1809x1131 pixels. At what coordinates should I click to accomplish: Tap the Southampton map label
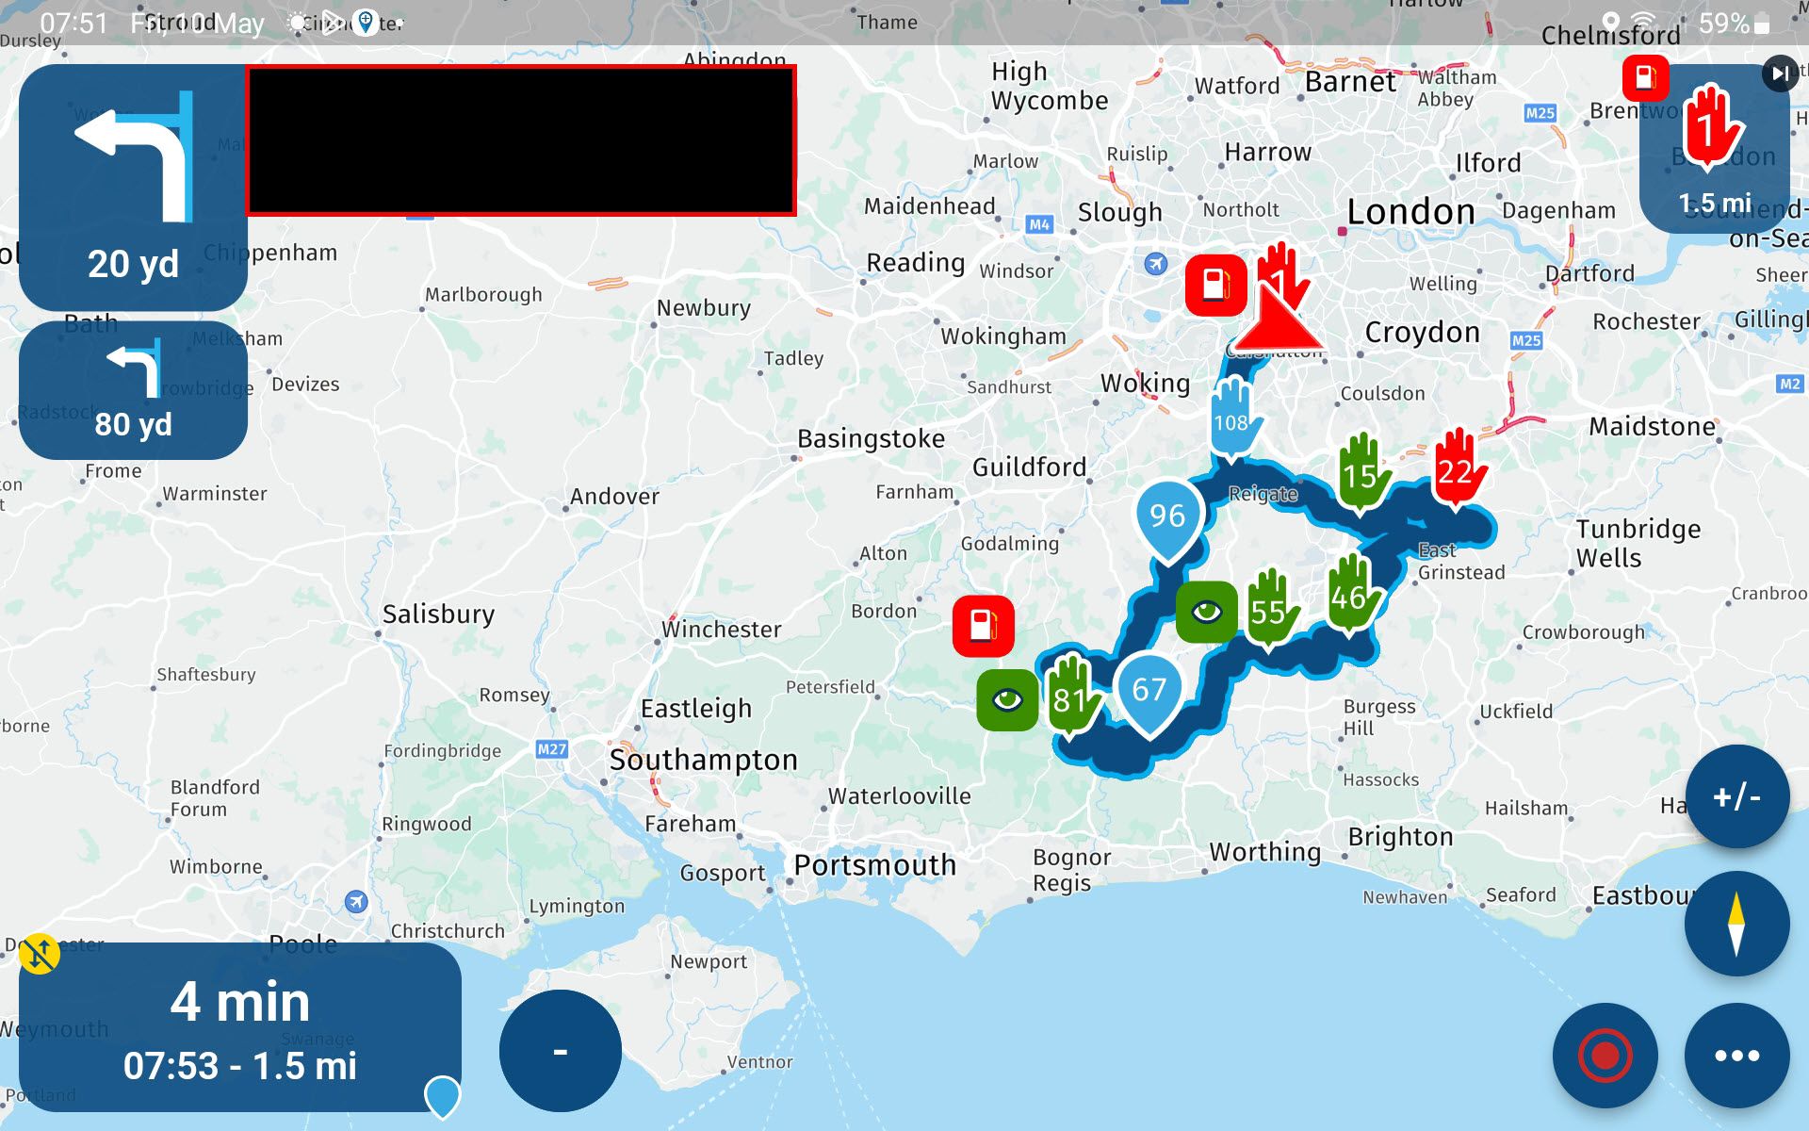tap(703, 760)
